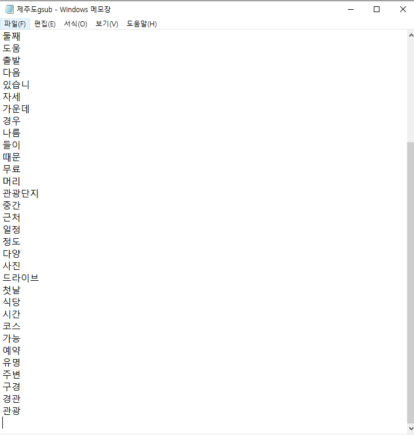The image size is (414, 435).
Task: Place the cursor on the word 무료
Action: [11, 169]
